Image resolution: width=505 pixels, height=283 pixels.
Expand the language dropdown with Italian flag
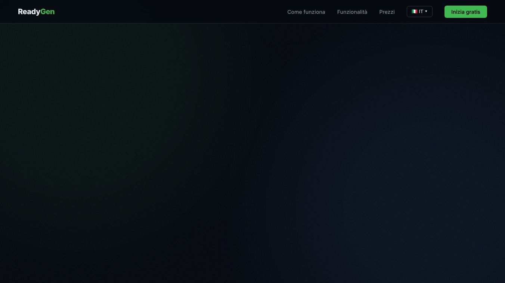[419, 12]
